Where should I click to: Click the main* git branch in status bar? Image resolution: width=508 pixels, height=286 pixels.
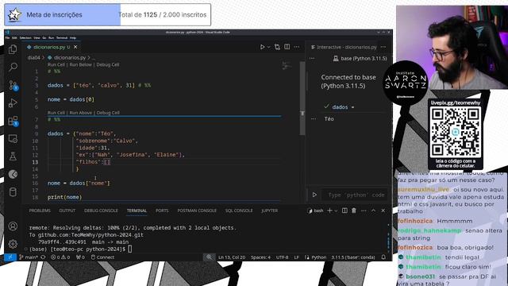pos(29,257)
